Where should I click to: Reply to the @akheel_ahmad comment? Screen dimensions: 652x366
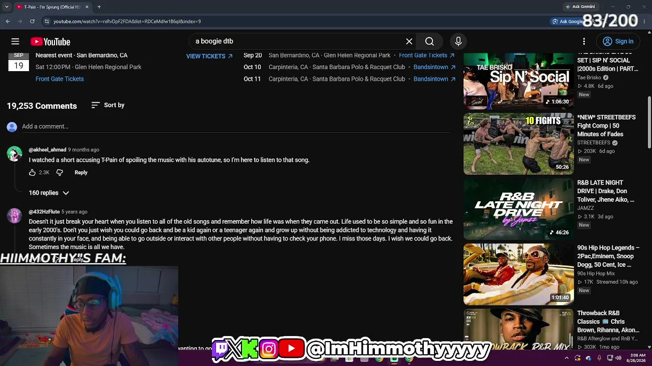point(81,172)
